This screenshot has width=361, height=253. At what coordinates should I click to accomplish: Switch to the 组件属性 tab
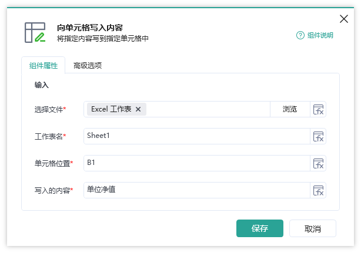tap(44, 66)
